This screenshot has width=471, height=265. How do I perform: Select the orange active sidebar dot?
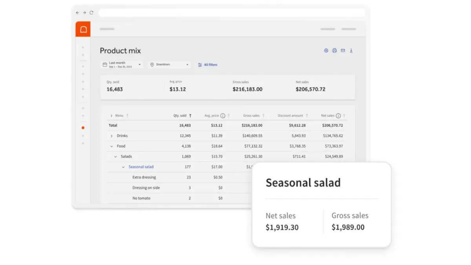click(83, 128)
